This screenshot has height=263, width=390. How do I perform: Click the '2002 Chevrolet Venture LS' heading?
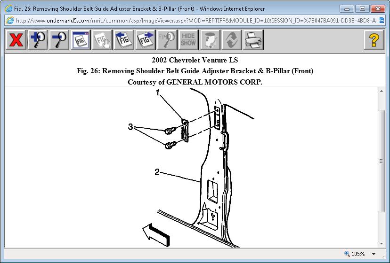pyautogui.click(x=195, y=60)
